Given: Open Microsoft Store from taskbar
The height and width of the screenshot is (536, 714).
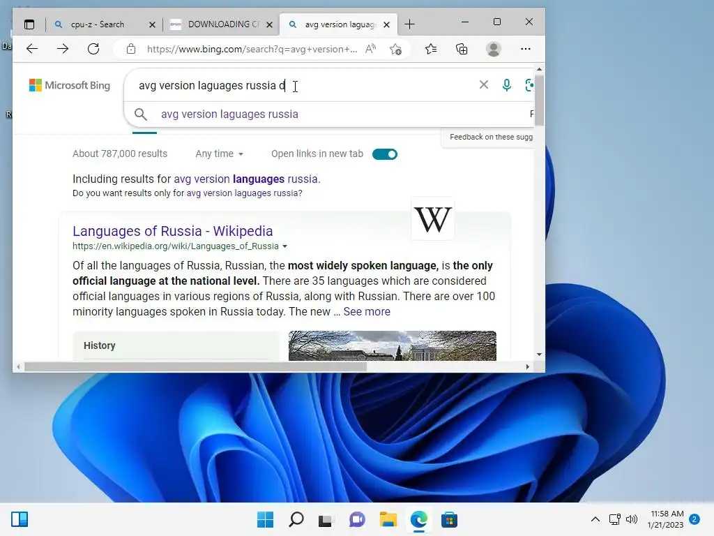Looking at the screenshot, I should click(x=450, y=519).
